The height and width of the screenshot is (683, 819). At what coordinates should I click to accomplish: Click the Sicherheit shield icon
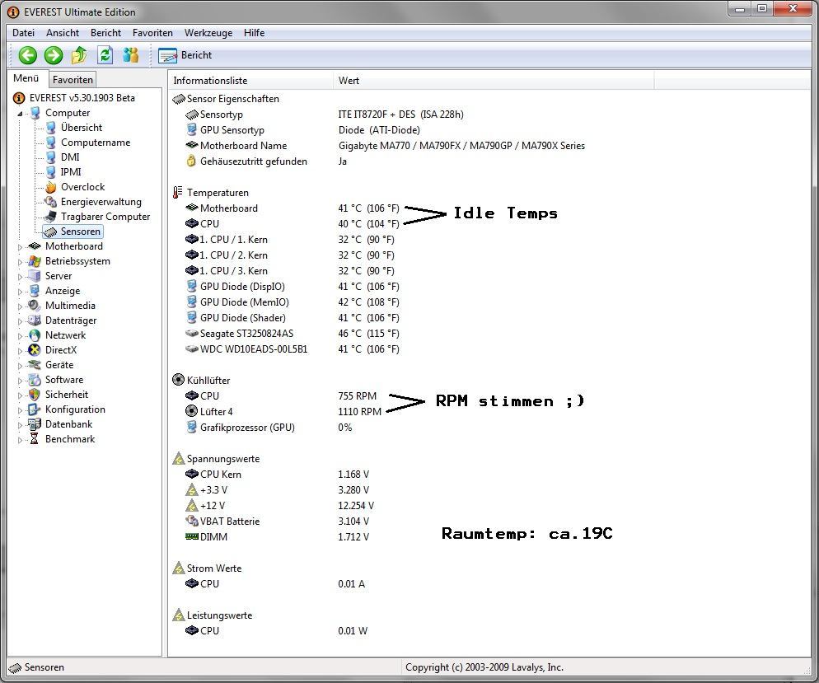35,395
